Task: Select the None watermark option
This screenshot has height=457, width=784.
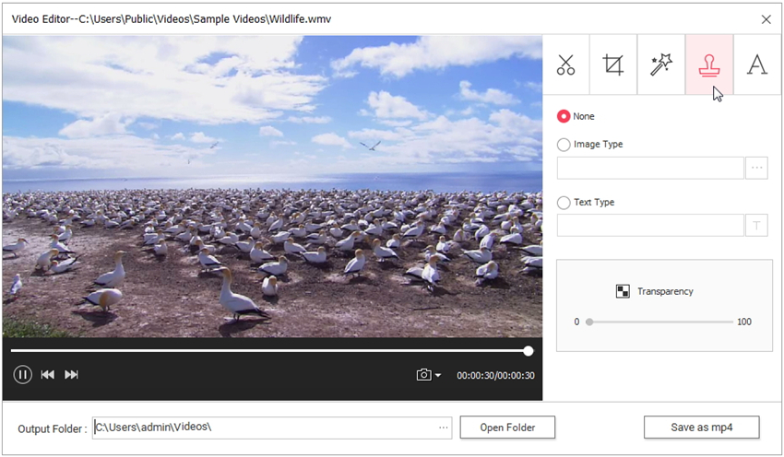Action: pos(564,117)
